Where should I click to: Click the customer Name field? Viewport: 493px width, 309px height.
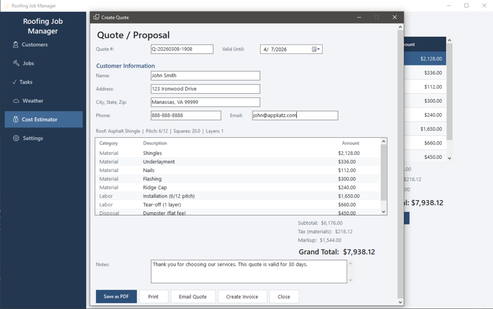pyautogui.click(x=206, y=76)
